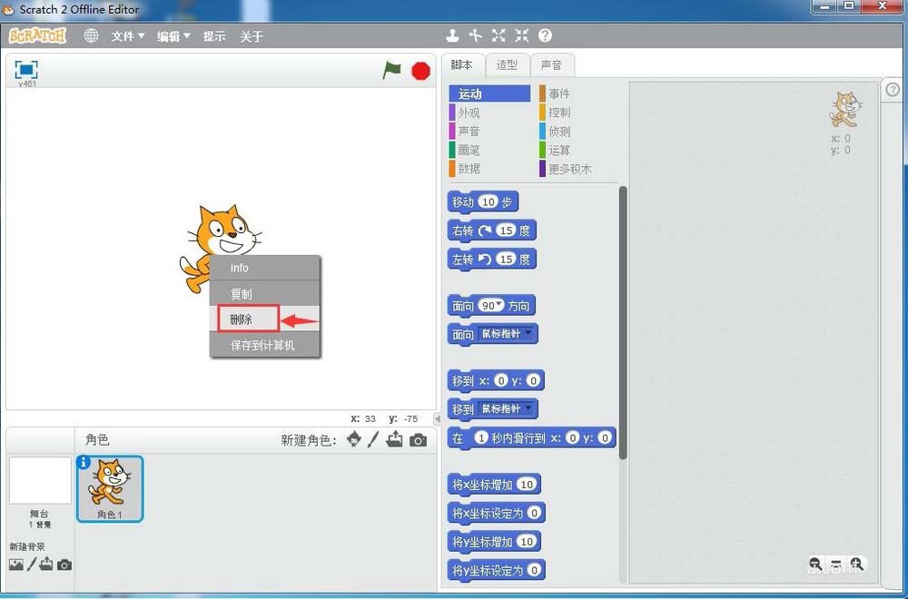This screenshot has height=599, width=908.
Task: Click the green flag to run
Action: 392,69
